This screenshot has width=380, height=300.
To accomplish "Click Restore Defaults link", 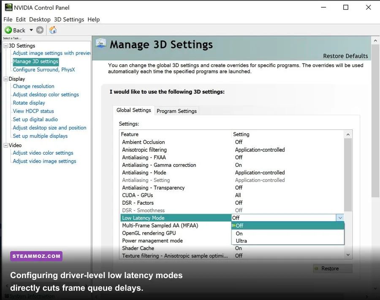I will tap(345, 56).
